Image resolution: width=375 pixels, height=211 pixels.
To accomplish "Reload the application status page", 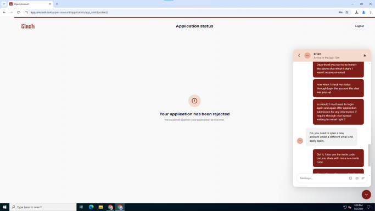I will click(x=18, y=13).
